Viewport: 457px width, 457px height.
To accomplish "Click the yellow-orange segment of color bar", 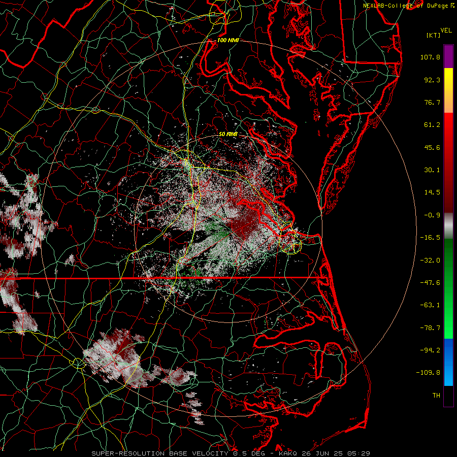I will 448,91.
